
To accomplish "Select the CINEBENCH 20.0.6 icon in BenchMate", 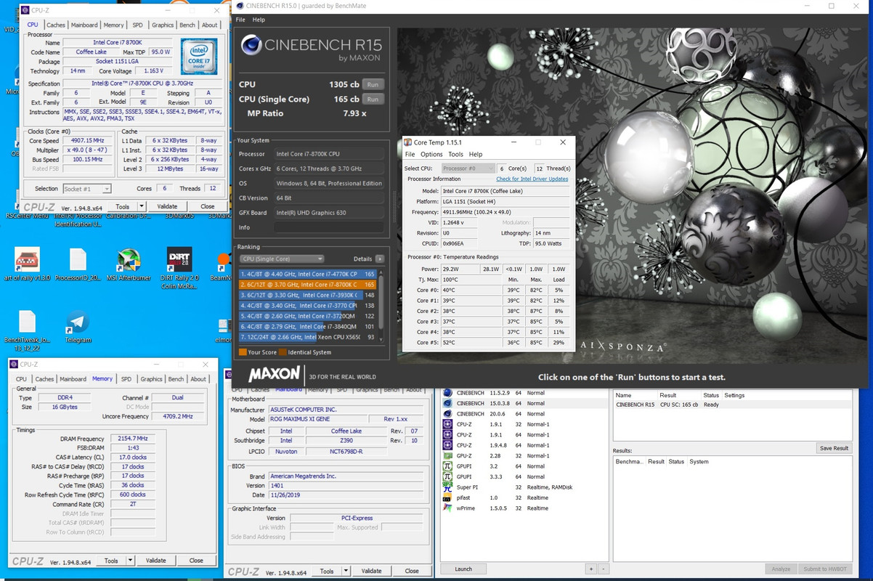I will pos(447,414).
